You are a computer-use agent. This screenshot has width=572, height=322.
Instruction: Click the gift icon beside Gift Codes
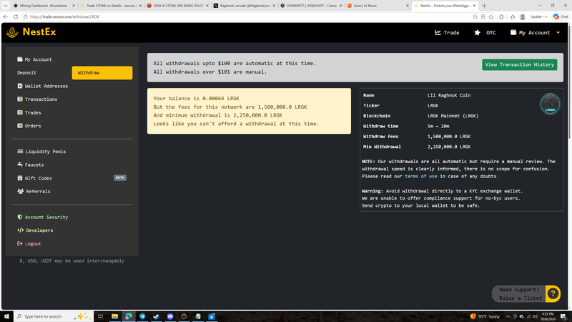(x=20, y=177)
